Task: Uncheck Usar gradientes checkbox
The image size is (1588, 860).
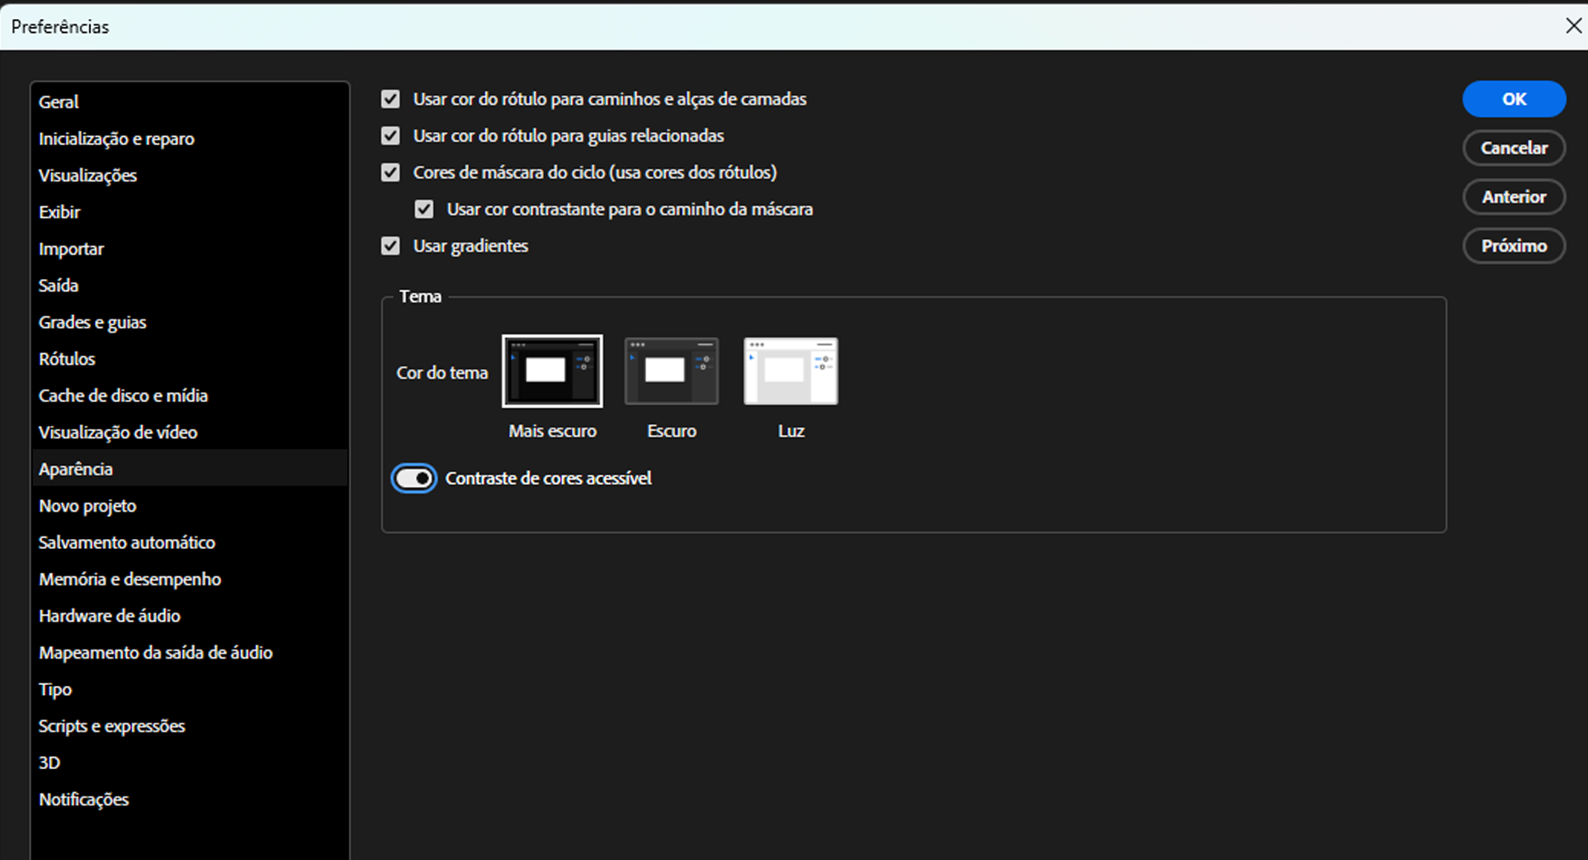Action: click(390, 246)
